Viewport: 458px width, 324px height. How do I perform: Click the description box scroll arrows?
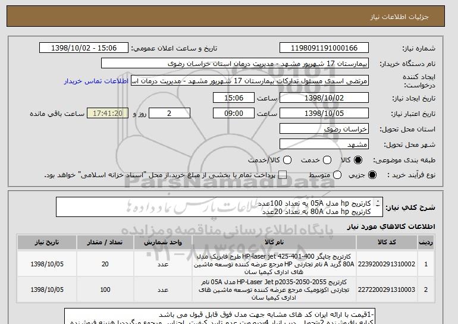378,203
